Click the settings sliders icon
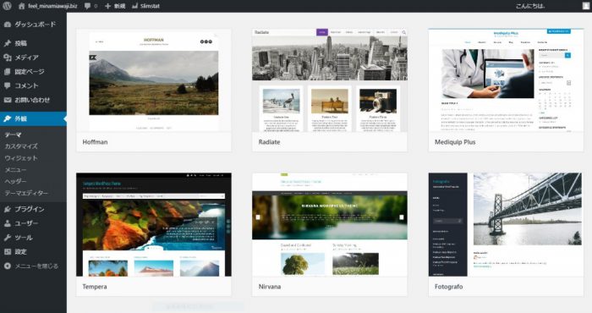Viewport: 592px width, 313px height. [7, 252]
